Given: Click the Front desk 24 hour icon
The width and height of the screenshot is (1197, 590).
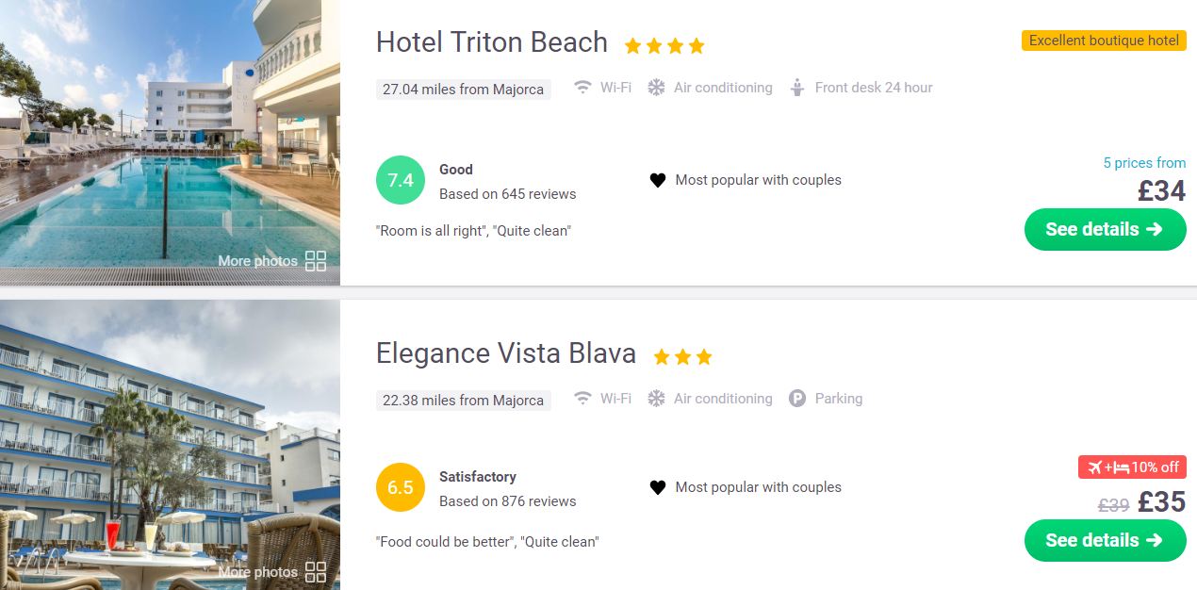Looking at the screenshot, I should tap(797, 88).
